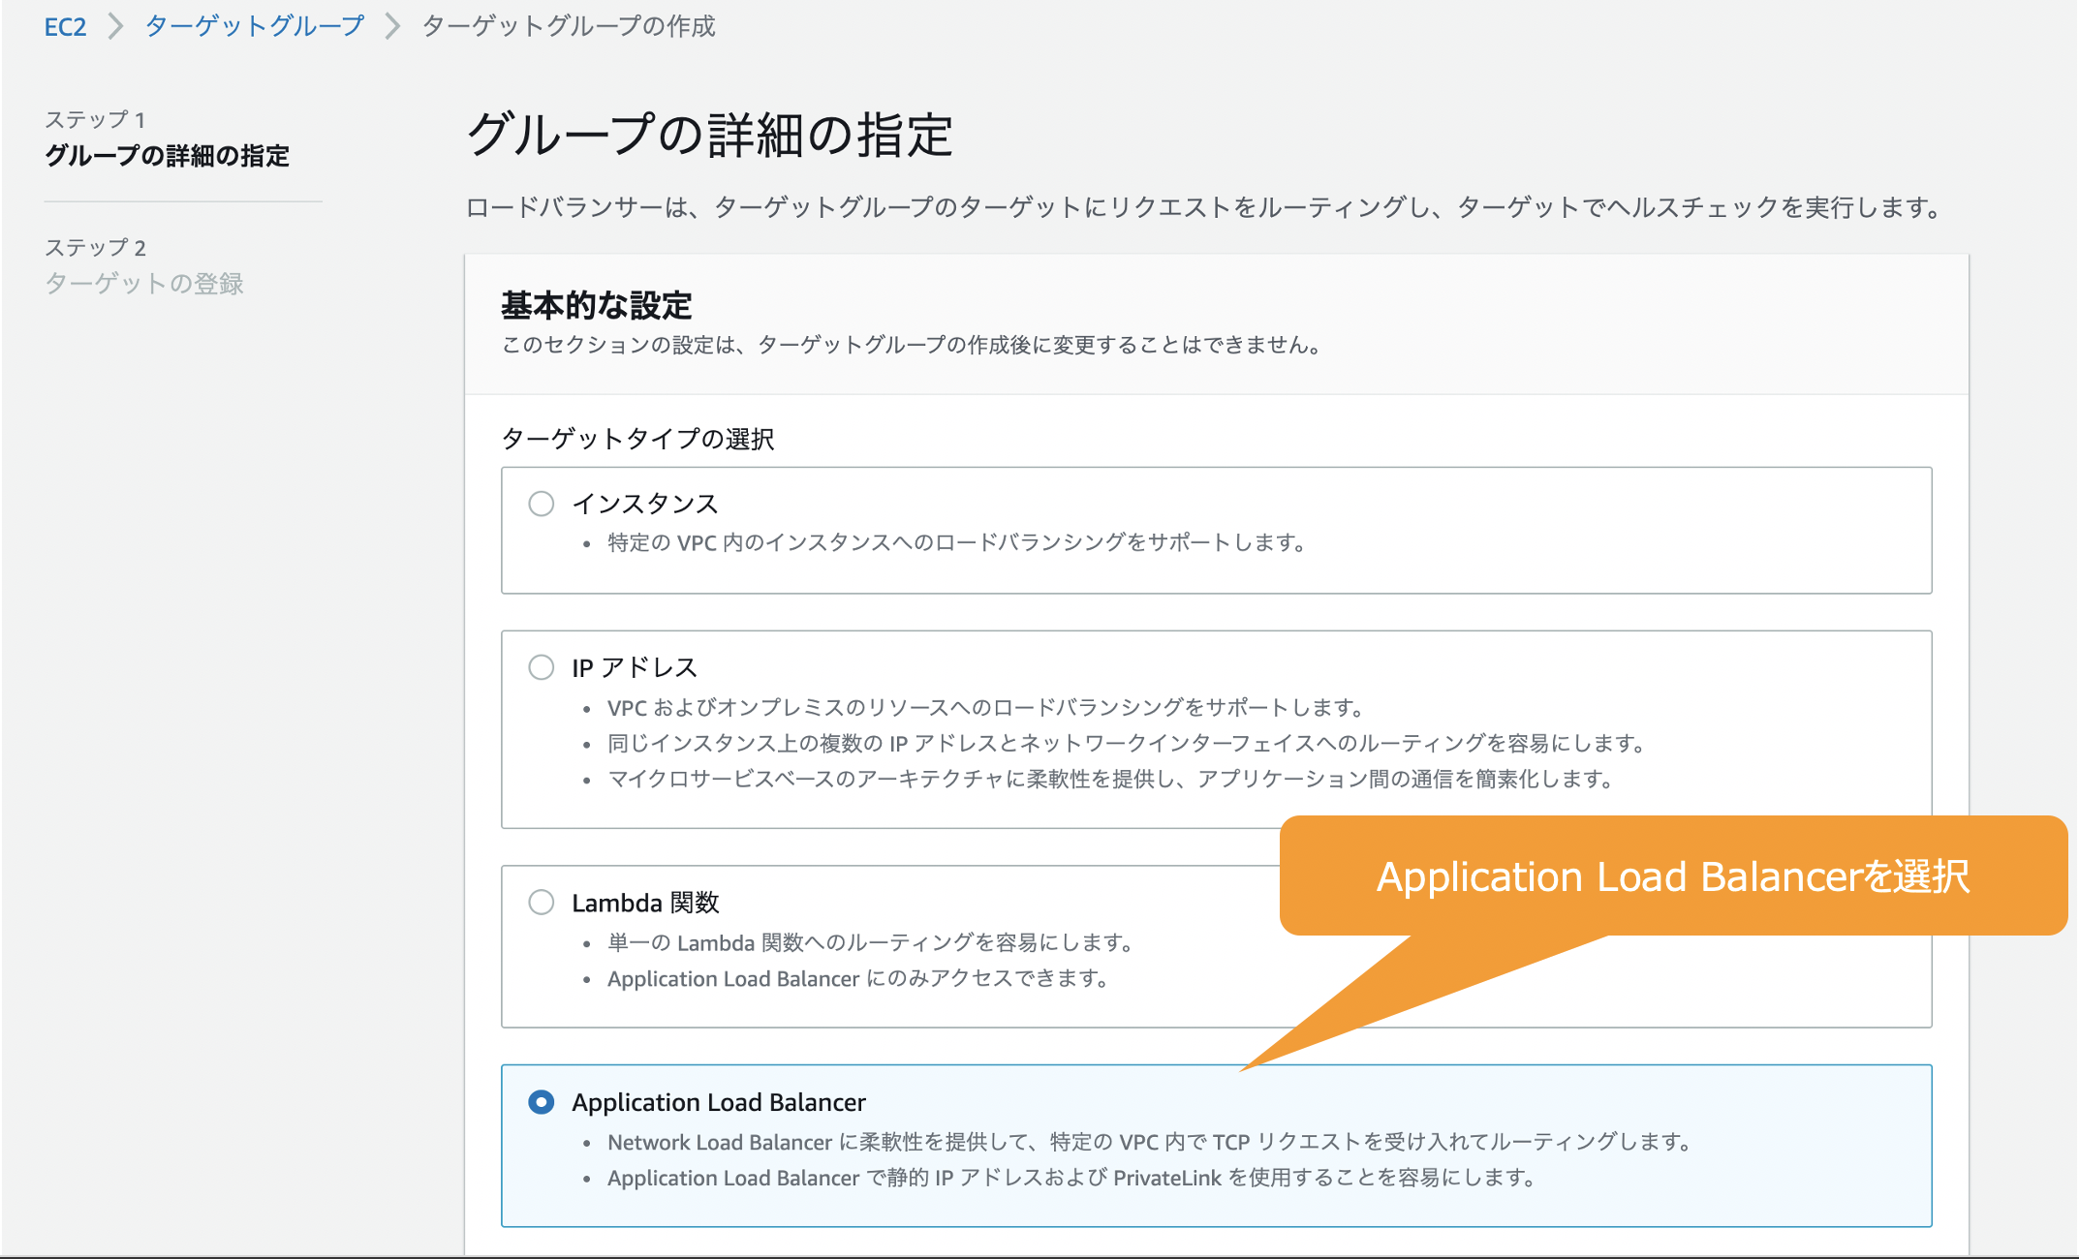Click the 基本的な設定 section heading
The height and width of the screenshot is (1259, 2079).
pos(596,306)
